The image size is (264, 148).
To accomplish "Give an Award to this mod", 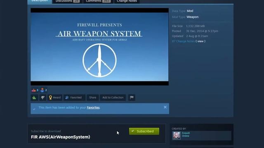I will point(55,97).
